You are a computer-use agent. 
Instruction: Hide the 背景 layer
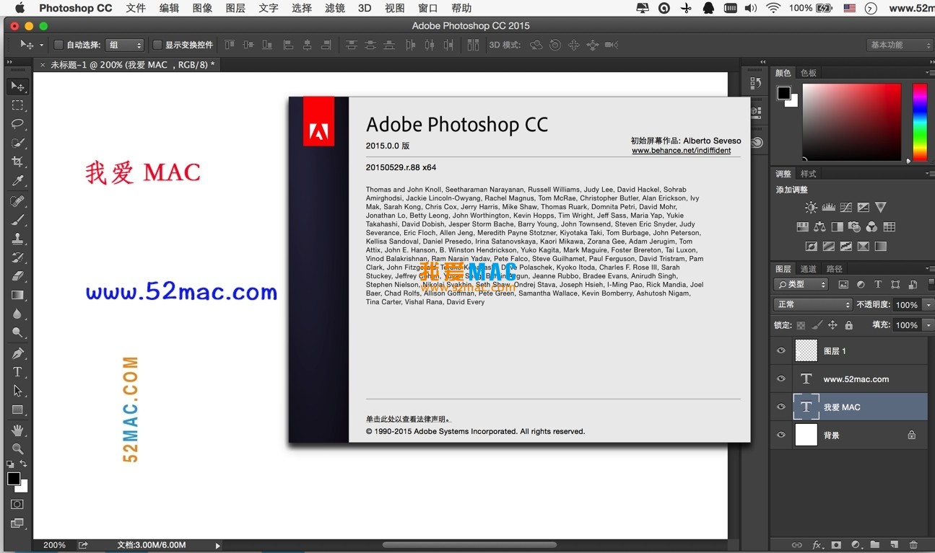780,435
